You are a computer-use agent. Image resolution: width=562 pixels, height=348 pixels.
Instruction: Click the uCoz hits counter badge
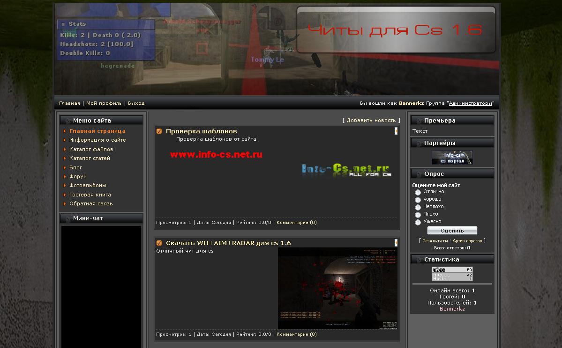pos(452,274)
